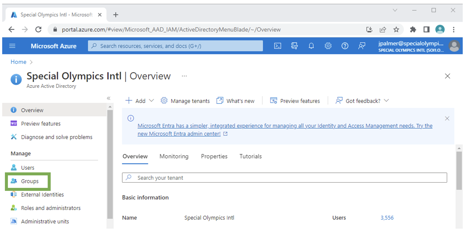Click the Home breadcrumb link
The height and width of the screenshot is (236, 466).
click(x=19, y=62)
